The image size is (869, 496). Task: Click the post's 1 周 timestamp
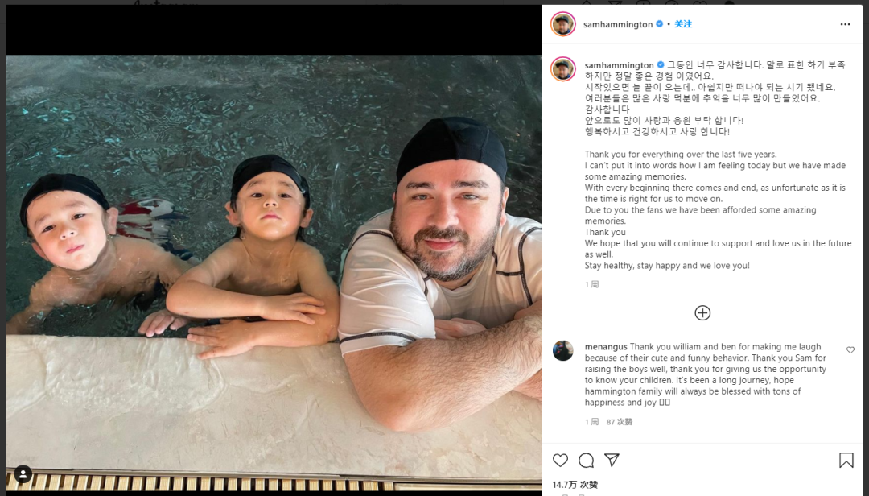pos(592,284)
